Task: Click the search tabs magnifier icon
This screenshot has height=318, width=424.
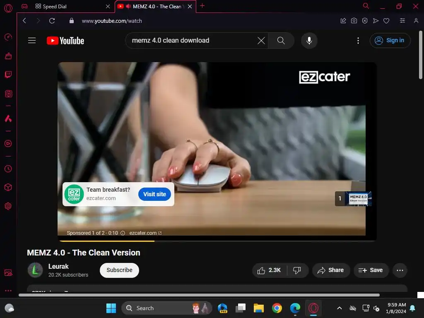Action: [366, 6]
